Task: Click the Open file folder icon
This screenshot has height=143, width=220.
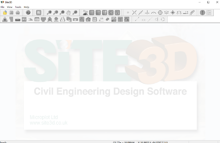Action: click(x=5, y=13)
